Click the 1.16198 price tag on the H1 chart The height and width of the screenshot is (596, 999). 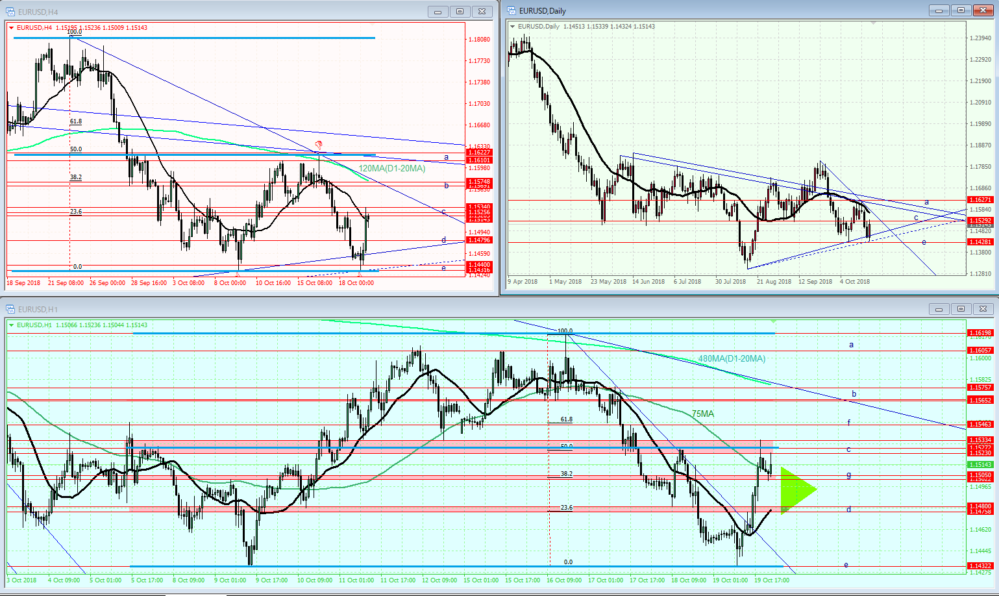click(x=980, y=333)
